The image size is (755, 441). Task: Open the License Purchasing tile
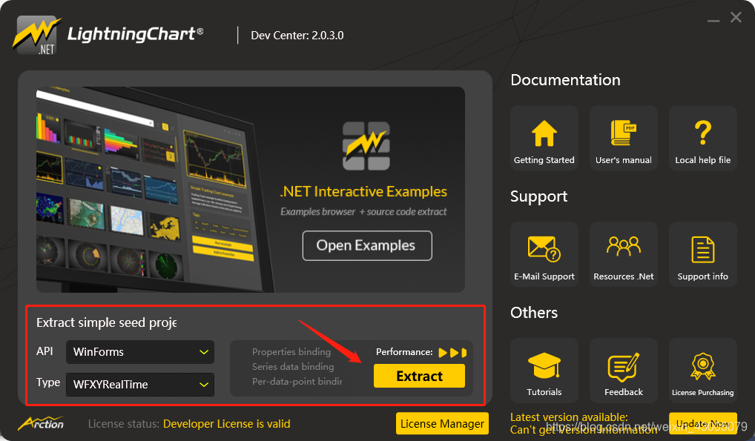(702, 371)
